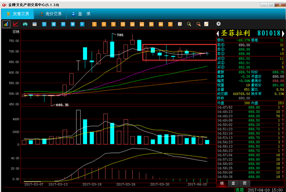Select the 1-minute interval button
The height and width of the screenshot is (192, 286).
(95, 24)
